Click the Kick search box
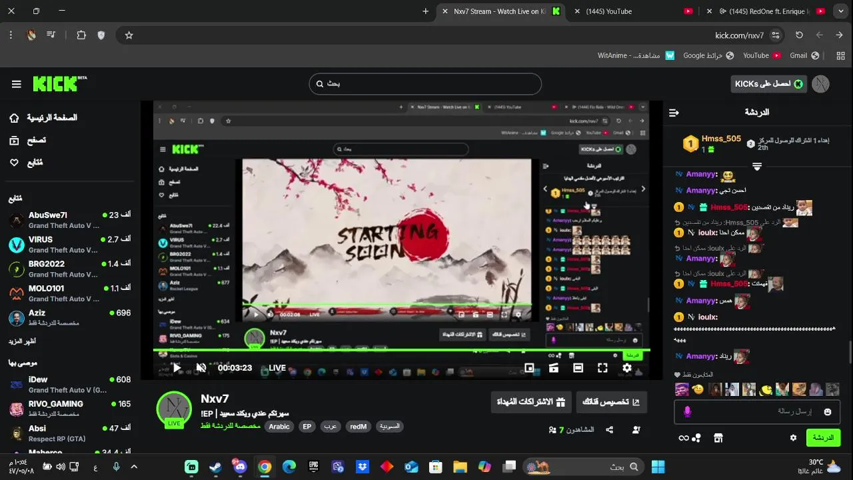 coord(425,84)
